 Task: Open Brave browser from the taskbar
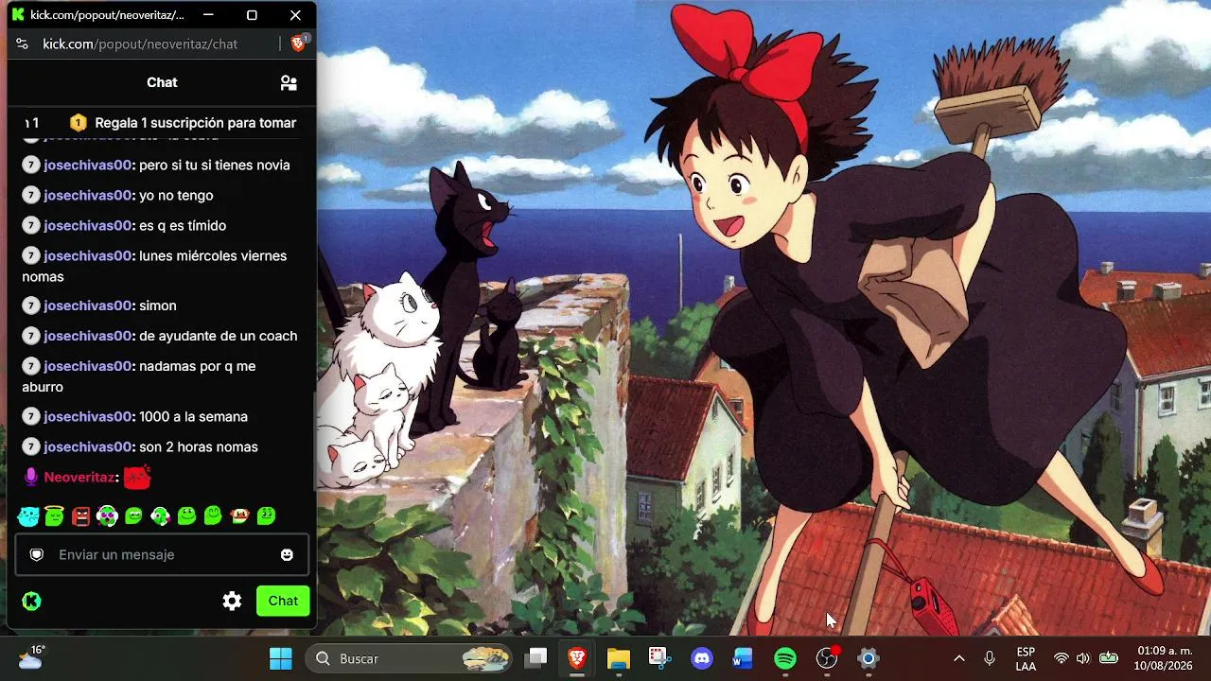pos(577,658)
